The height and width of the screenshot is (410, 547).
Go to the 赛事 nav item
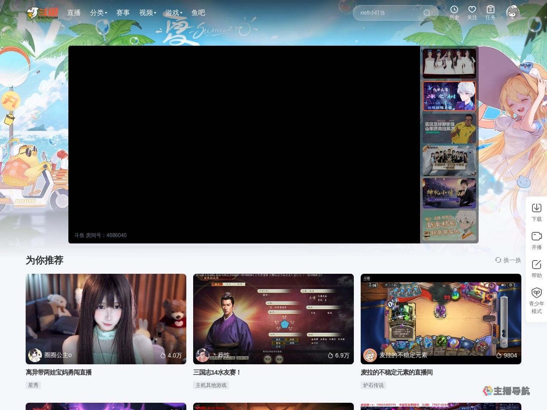(x=123, y=13)
